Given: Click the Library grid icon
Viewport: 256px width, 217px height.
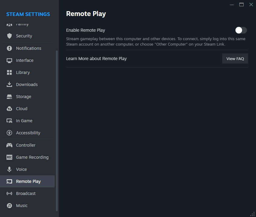Looking at the screenshot, I should point(9,72).
